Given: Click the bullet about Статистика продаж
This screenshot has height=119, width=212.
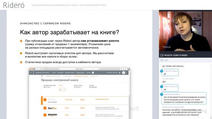Looking at the screenshot, I should [x=63, y=62].
